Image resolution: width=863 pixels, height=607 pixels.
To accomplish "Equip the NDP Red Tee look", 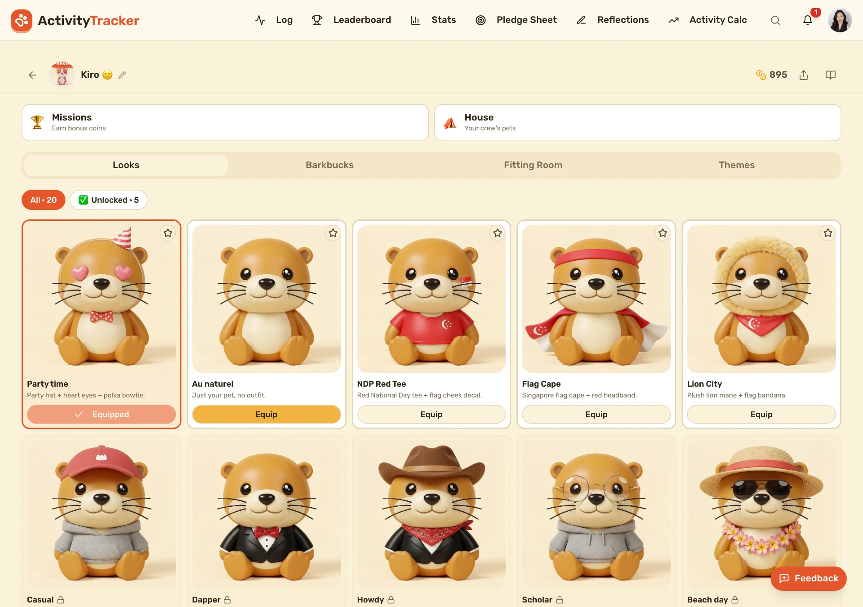I will click(x=431, y=415).
